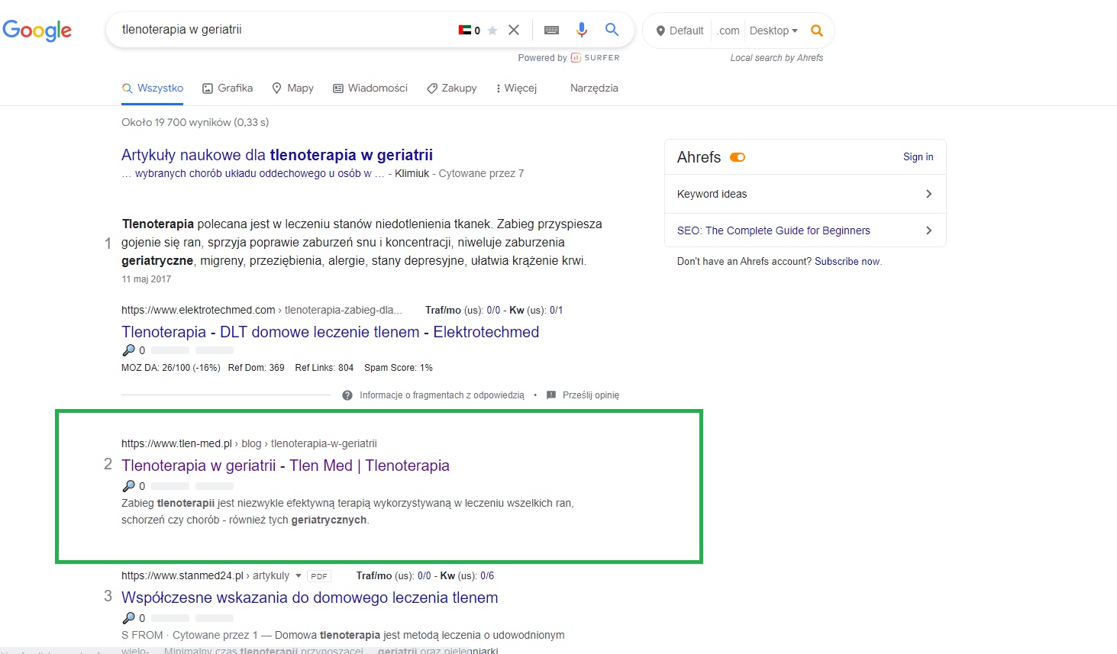Click the Elektrotechmed Kw (us) 0/1 value
The height and width of the screenshot is (654, 1117).
(x=556, y=310)
